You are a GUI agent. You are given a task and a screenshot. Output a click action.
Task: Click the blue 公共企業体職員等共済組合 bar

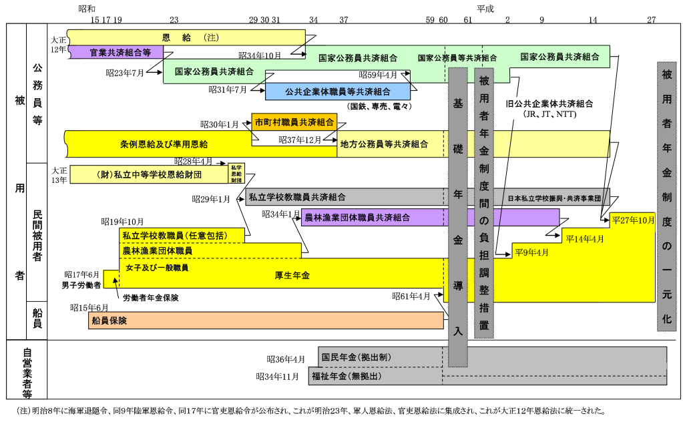pyautogui.click(x=338, y=92)
